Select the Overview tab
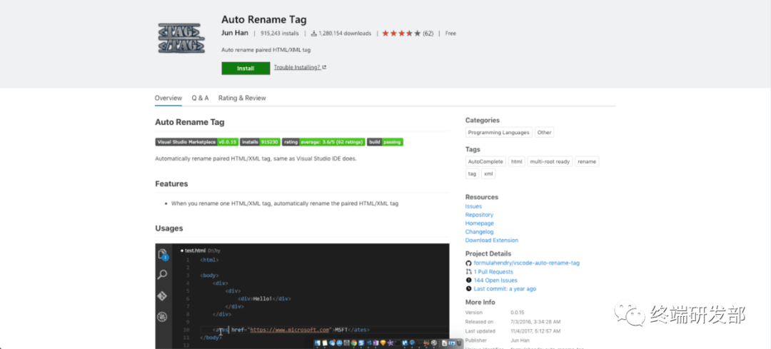The width and height of the screenshot is (771, 349). [168, 98]
